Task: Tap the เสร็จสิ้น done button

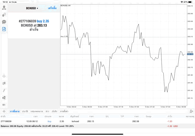Action: point(52,8)
